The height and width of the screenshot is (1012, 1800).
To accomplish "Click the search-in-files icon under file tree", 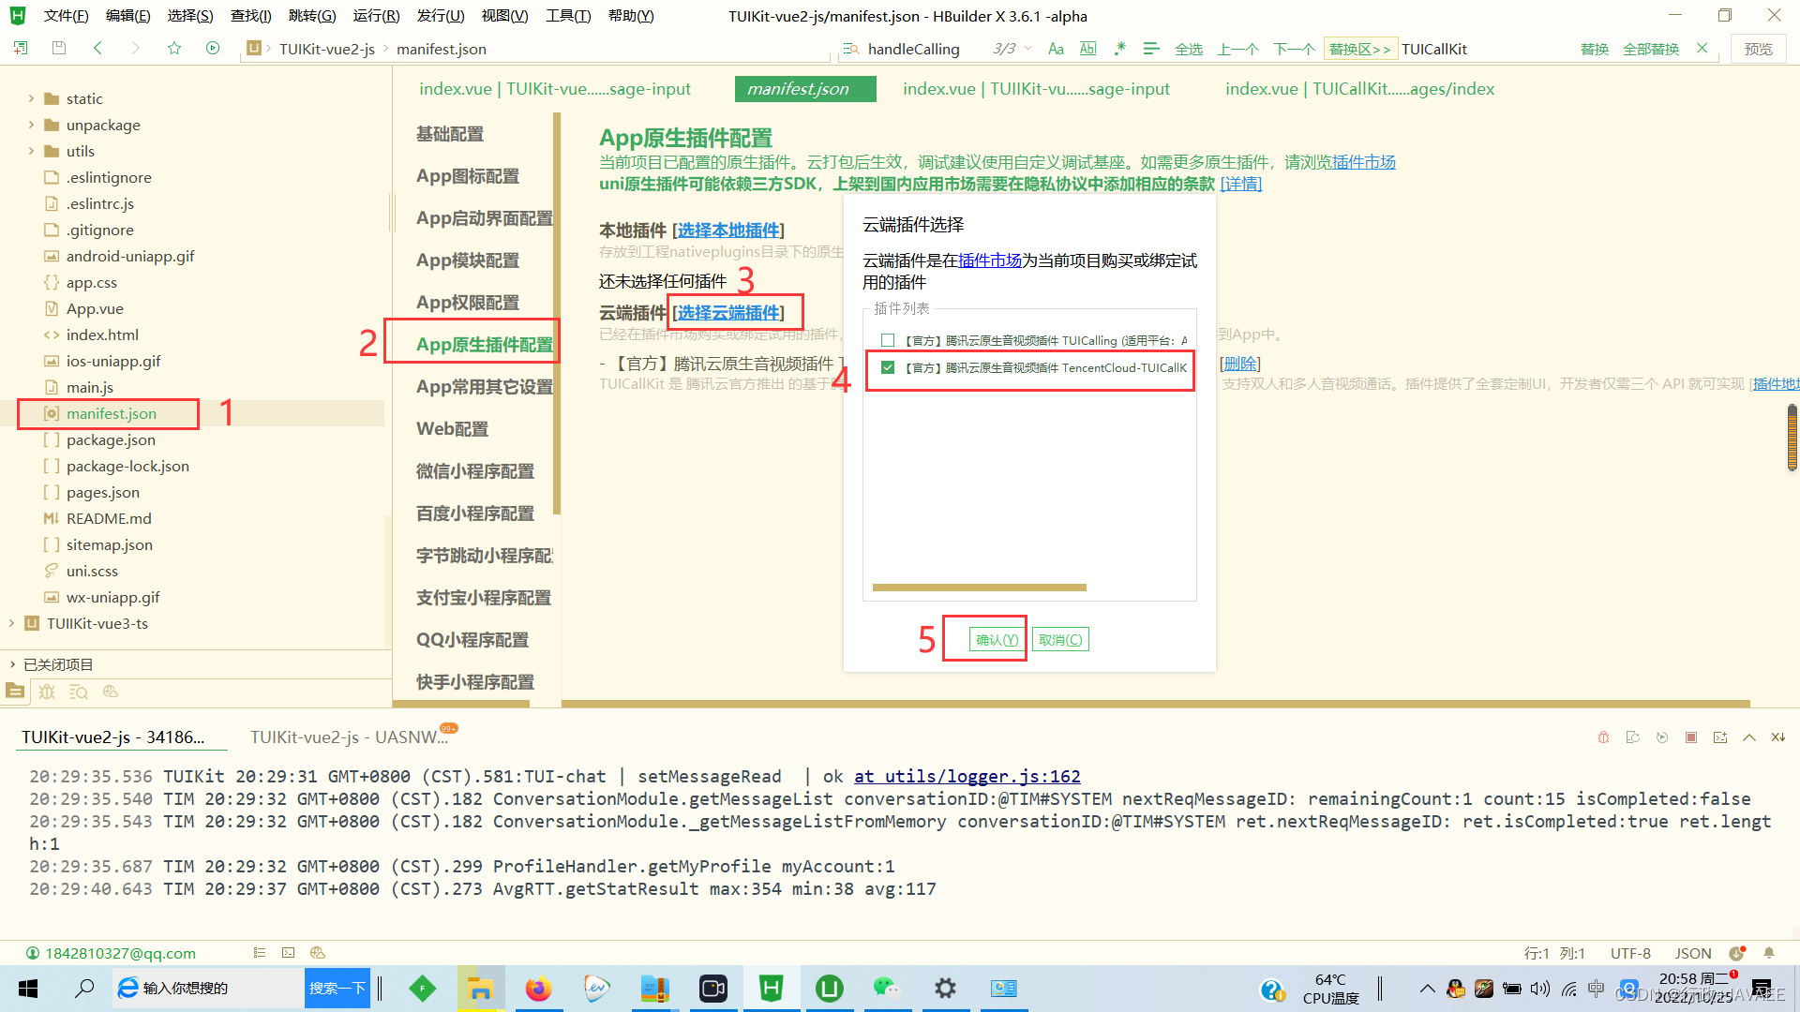I will click(x=79, y=692).
